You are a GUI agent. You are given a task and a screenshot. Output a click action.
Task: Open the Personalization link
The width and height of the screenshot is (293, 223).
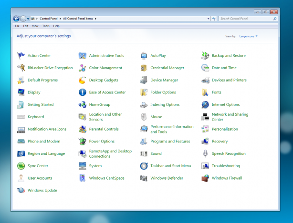point(225,129)
